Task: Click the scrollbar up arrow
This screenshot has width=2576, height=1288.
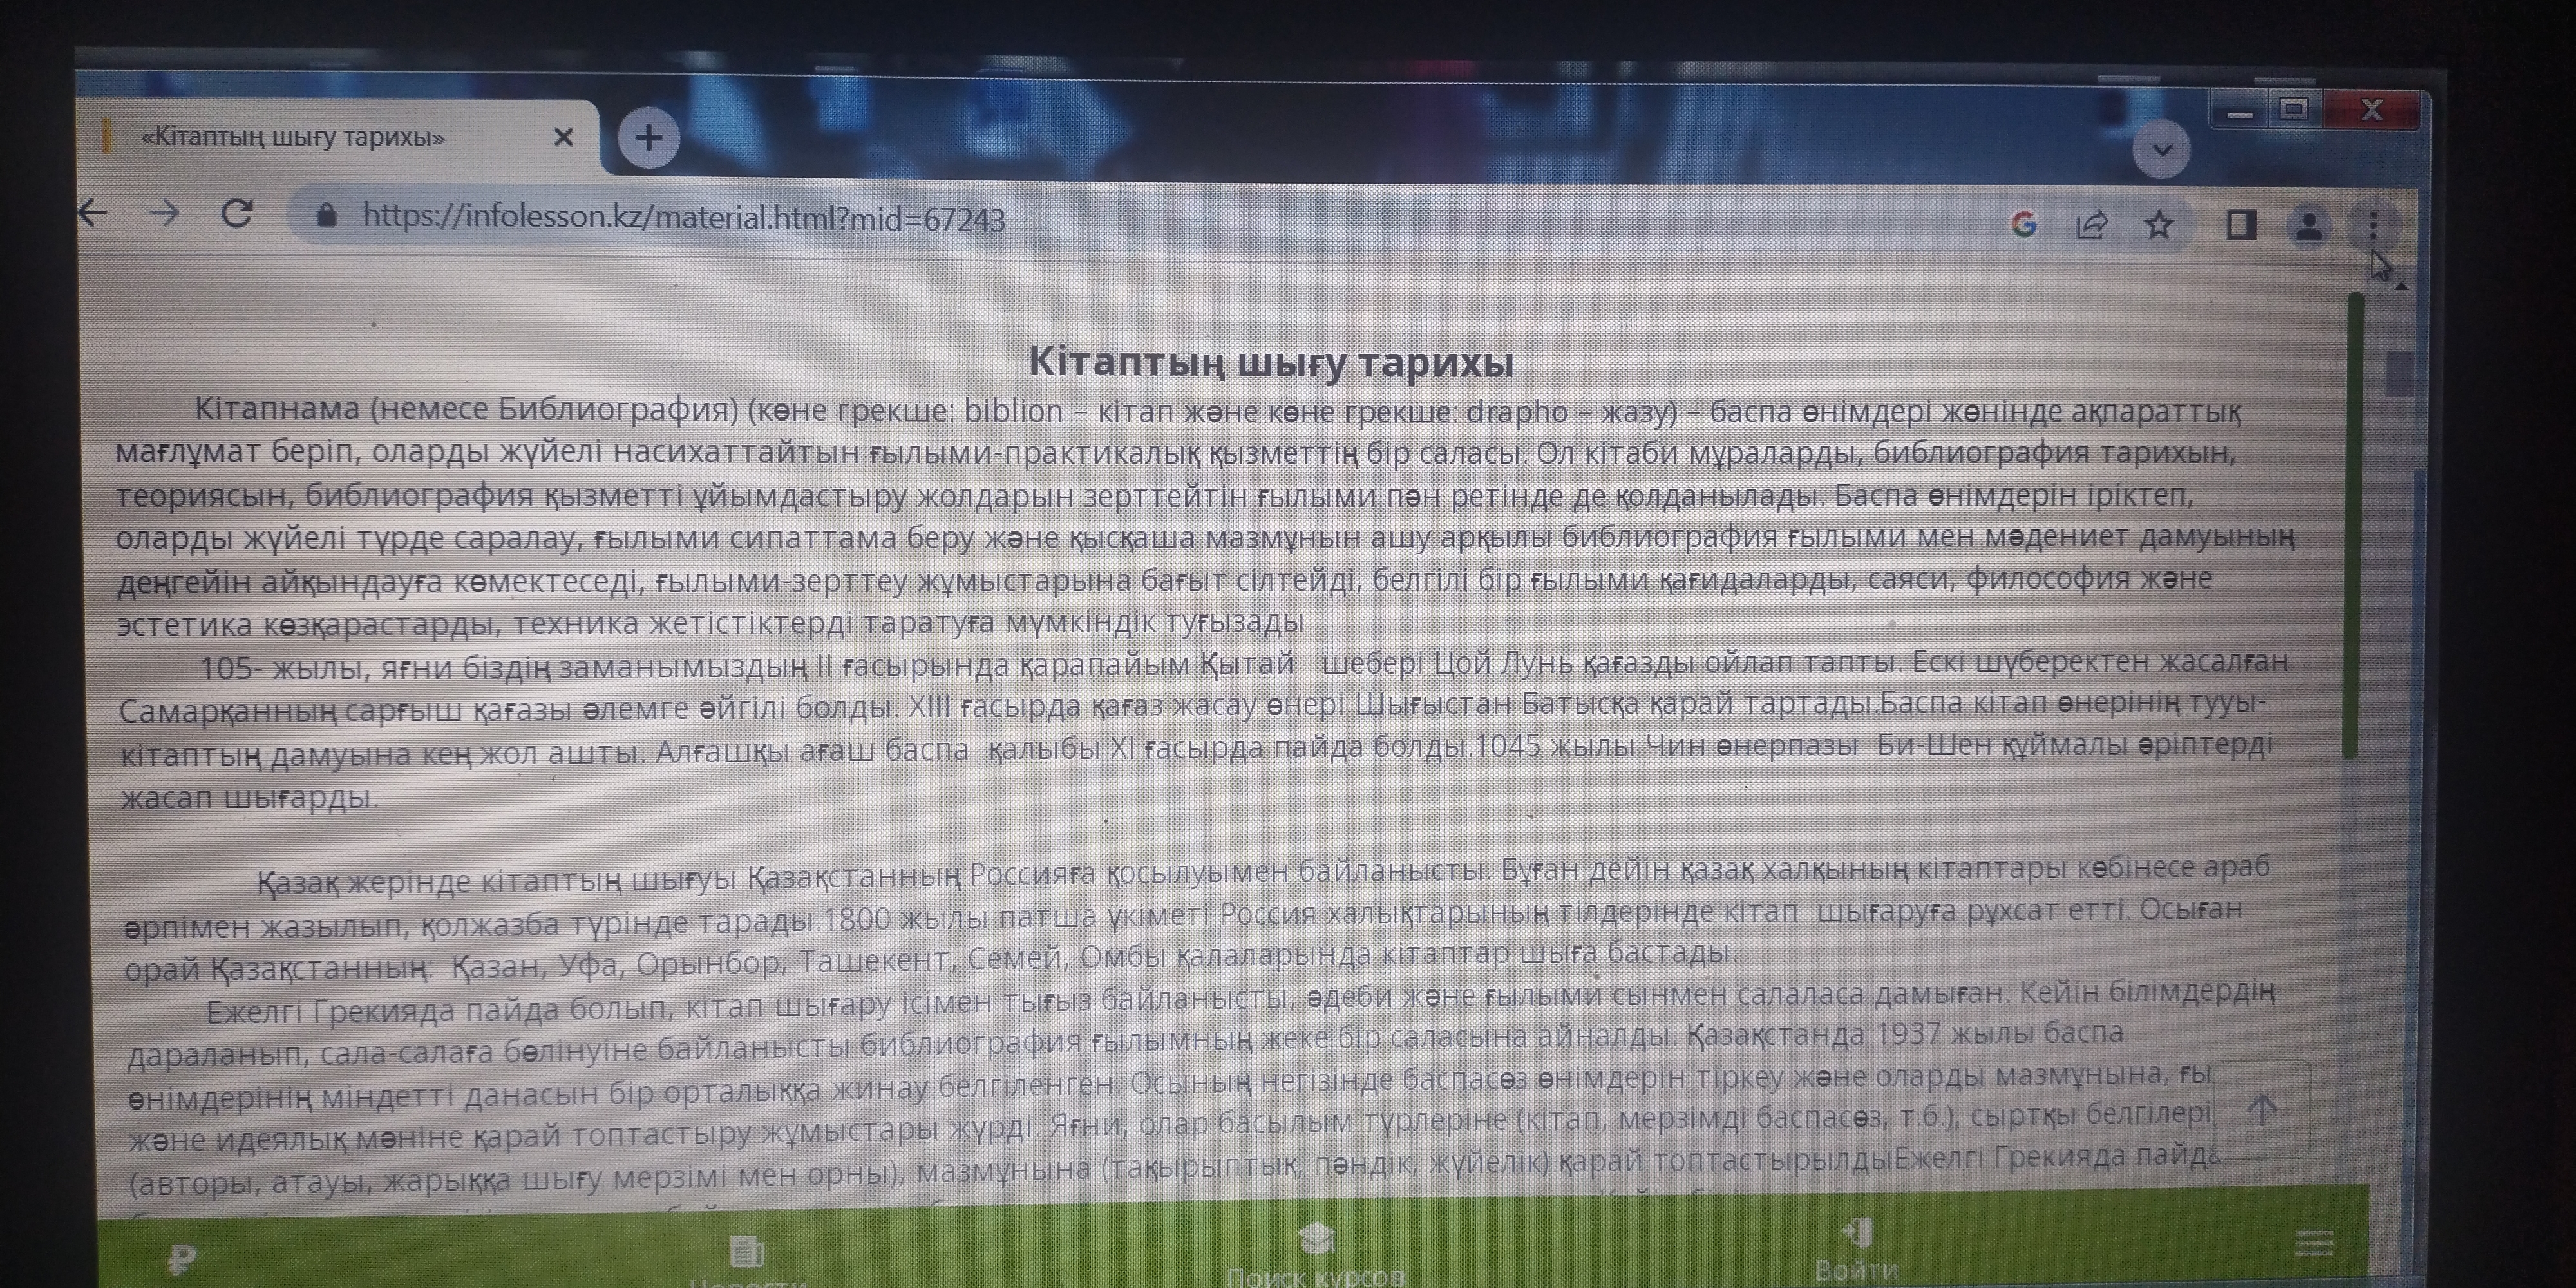Action: pyautogui.click(x=2401, y=288)
